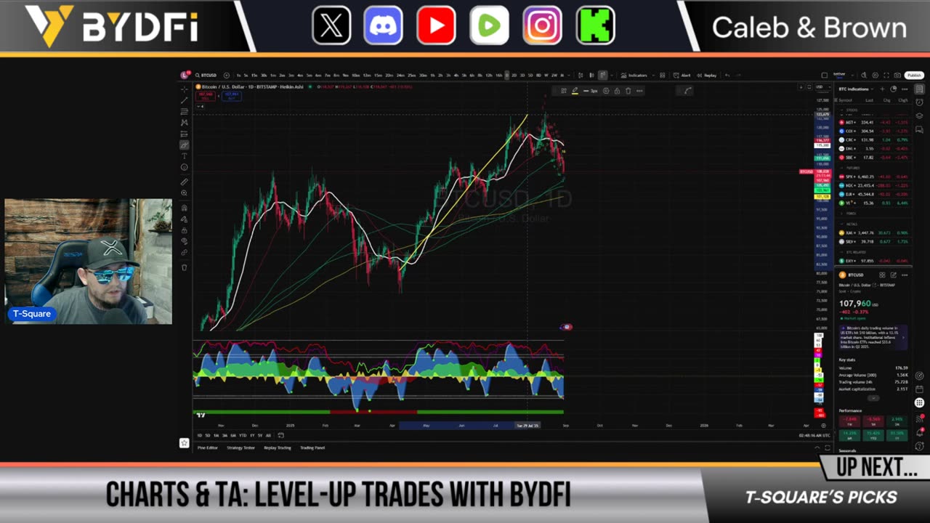Toggle magnet mode in drawing sidebar
Image resolution: width=930 pixels, height=523 pixels.
coord(185,208)
